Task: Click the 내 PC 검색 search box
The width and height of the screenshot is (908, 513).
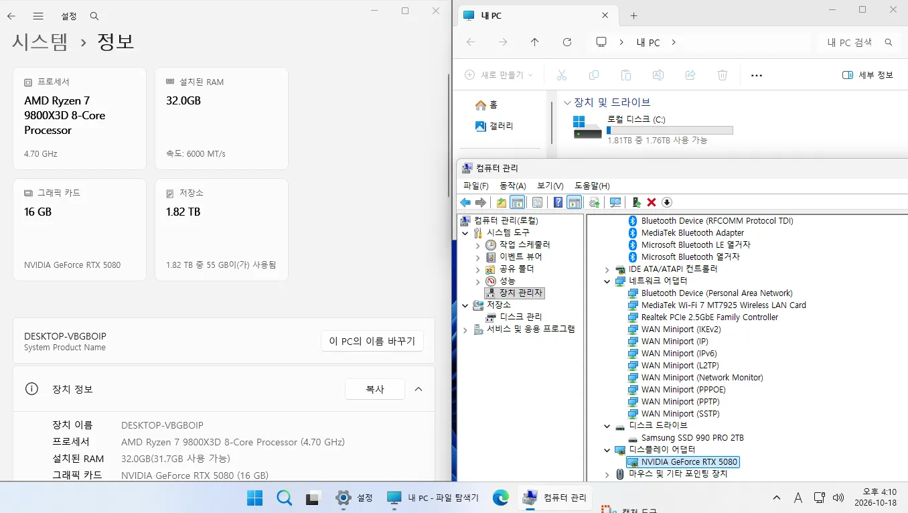Action: pyautogui.click(x=859, y=42)
